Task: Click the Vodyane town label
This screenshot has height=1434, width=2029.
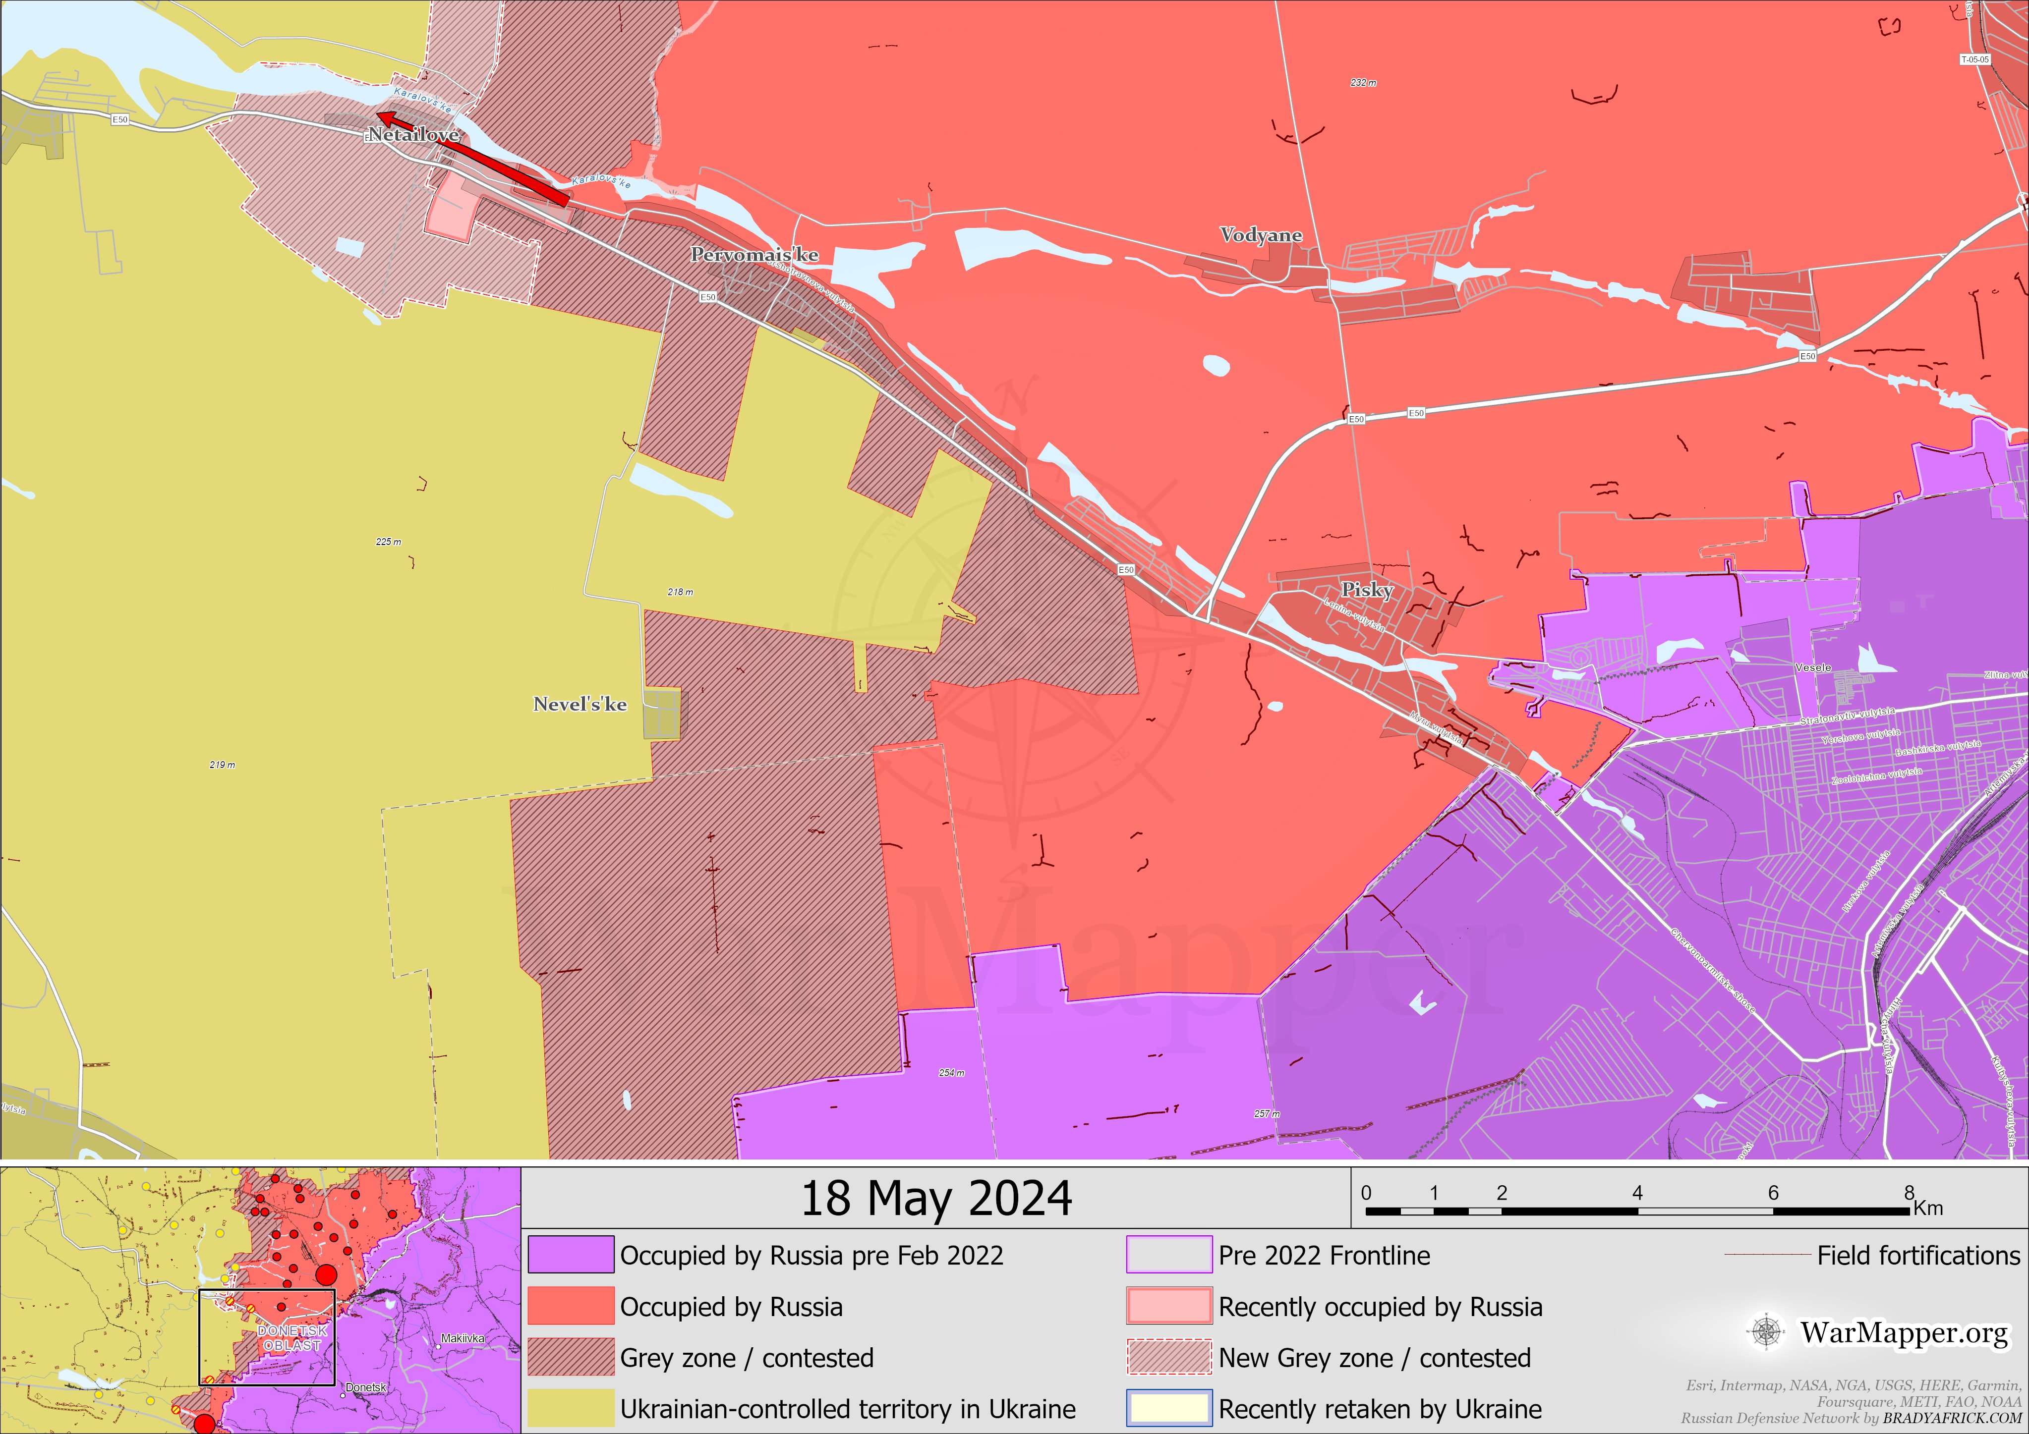Action: click(x=1261, y=235)
